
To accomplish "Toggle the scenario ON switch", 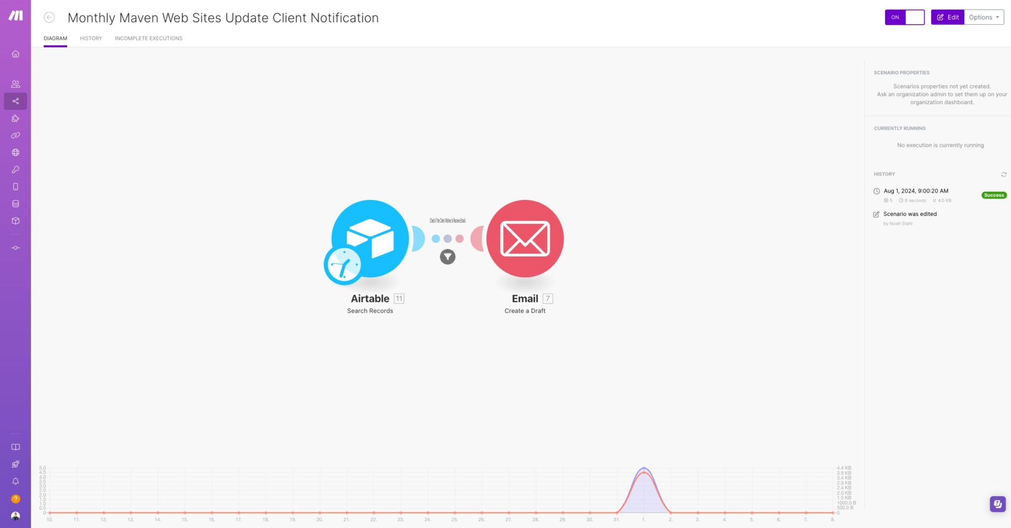I will point(904,17).
